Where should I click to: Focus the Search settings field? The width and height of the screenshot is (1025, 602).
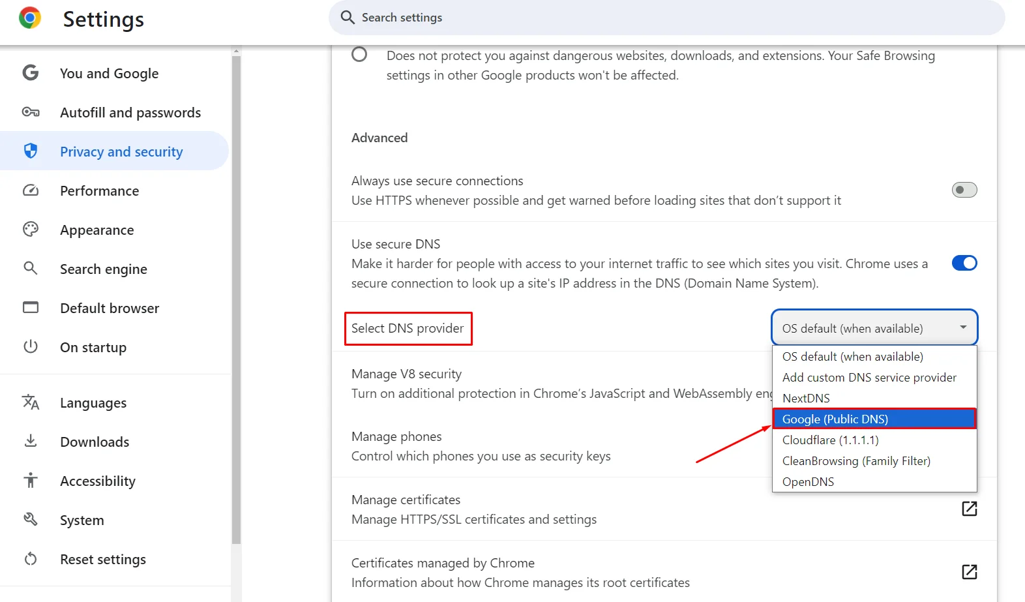[x=666, y=18]
